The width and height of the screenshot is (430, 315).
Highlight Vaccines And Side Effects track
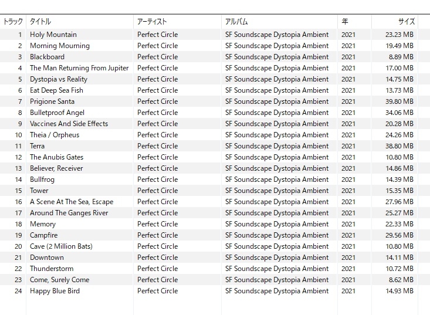[69, 124]
